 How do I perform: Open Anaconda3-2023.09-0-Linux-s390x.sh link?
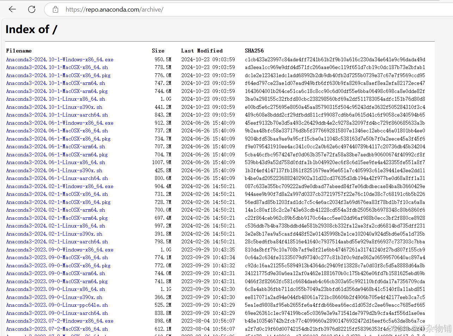(54, 297)
